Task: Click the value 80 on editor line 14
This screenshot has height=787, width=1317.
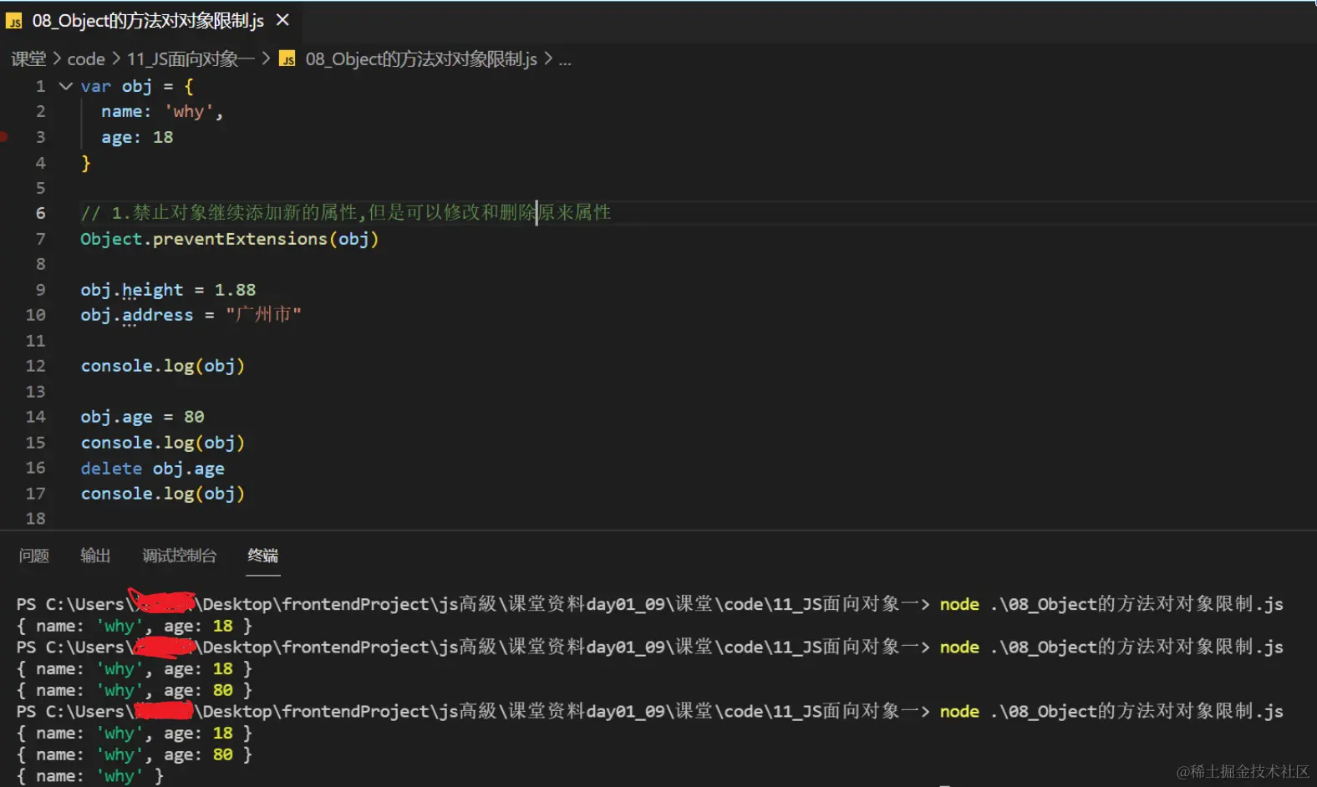Action: point(194,417)
